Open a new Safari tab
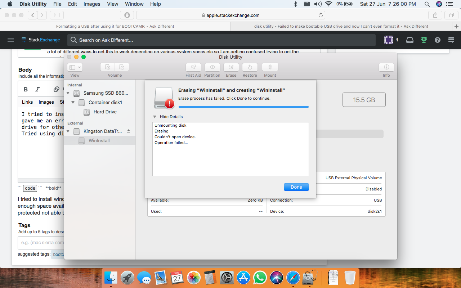The height and width of the screenshot is (288, 461). 457,26
